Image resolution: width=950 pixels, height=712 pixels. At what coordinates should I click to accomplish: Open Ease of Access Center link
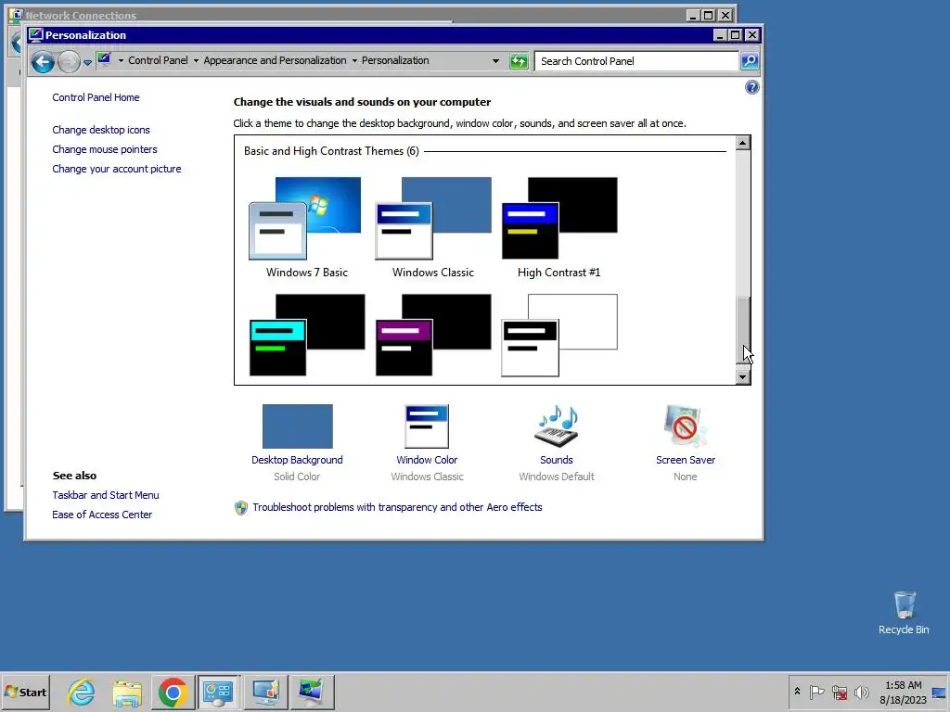click(102, 515)
